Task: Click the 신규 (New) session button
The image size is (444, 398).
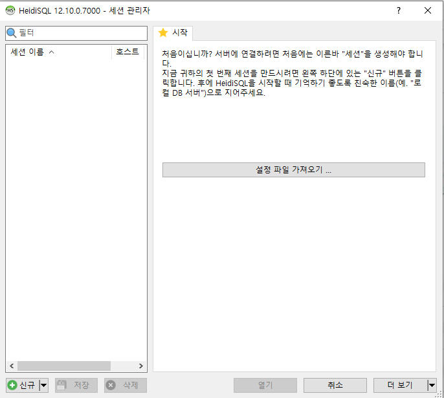Action: 23,385
